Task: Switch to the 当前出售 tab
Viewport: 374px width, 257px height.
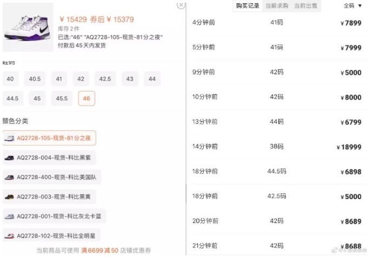Action: (x=305, y=6)
